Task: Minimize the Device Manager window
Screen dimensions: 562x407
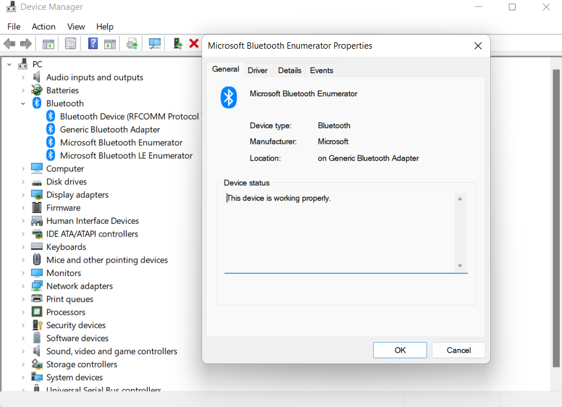Action: (479, 7)
